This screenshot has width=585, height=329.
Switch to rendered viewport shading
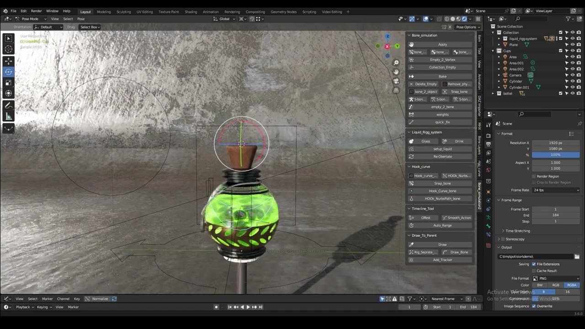point(464,19)
